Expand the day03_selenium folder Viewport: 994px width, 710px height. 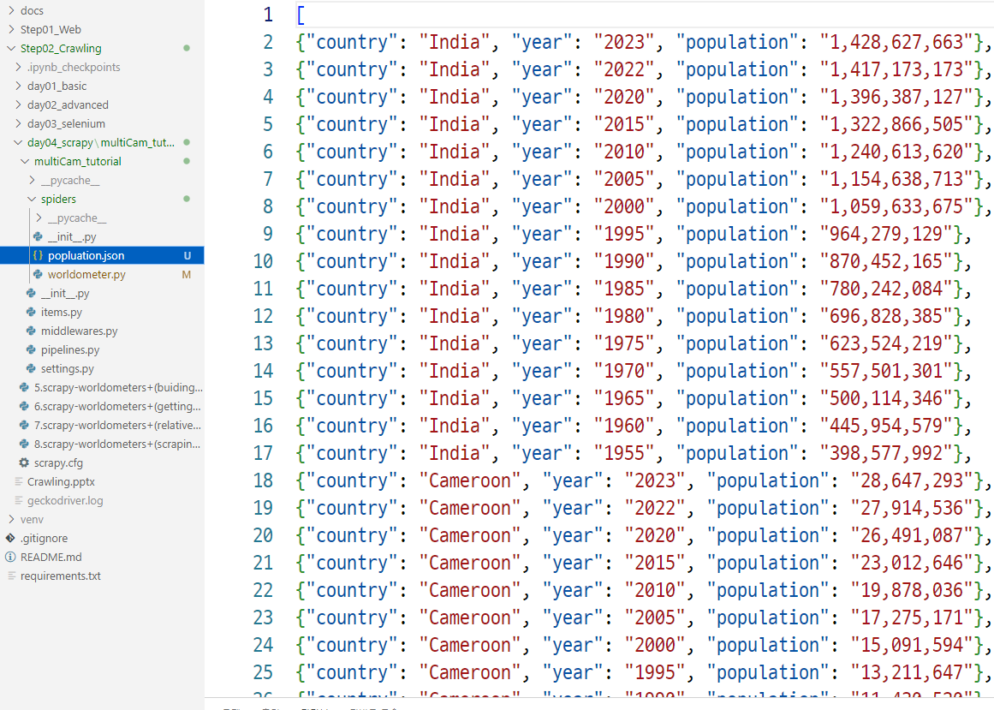pos(18,124)
